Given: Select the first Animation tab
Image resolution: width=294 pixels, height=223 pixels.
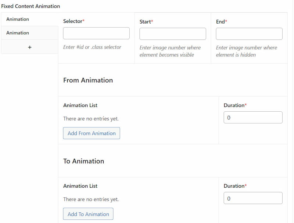Looking at the screenshot, I should pyautogui.click(x=30, y=19).
